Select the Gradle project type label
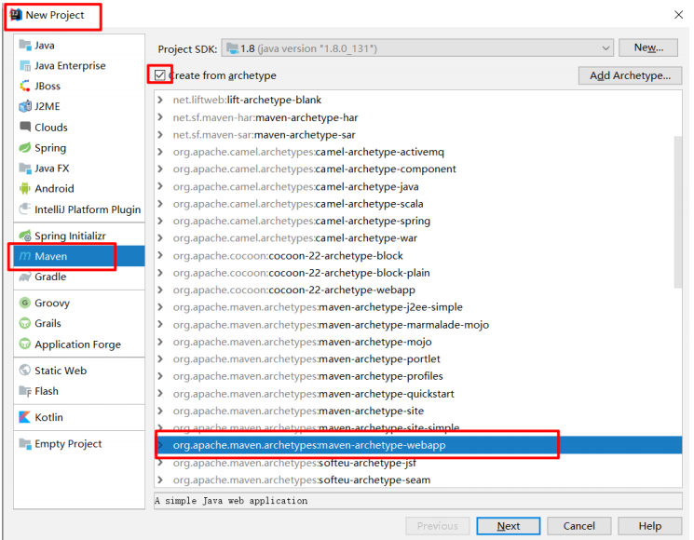This screenshot has width=694, height=540. (50, 277)
